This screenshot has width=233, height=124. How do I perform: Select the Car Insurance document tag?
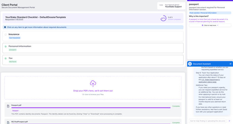[15, 38]
